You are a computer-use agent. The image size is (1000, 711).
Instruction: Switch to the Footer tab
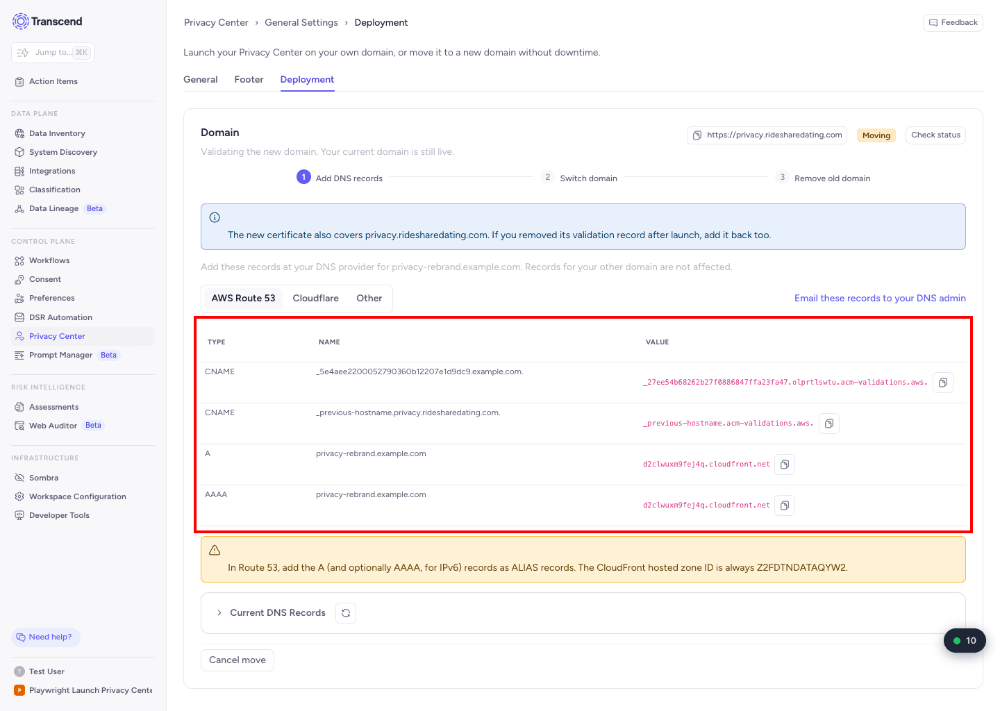249,80
